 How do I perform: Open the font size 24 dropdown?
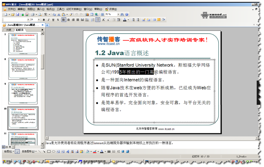pyautogui.click(x=39, y=20)
